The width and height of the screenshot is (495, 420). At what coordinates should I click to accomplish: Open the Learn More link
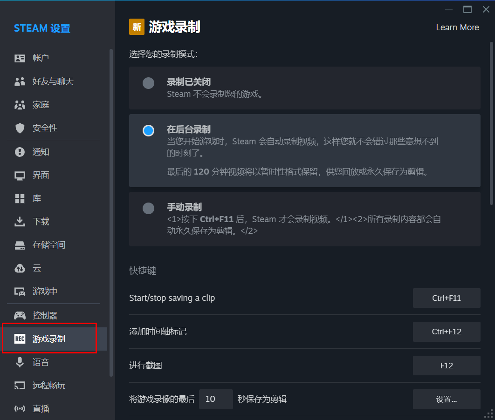457,27
